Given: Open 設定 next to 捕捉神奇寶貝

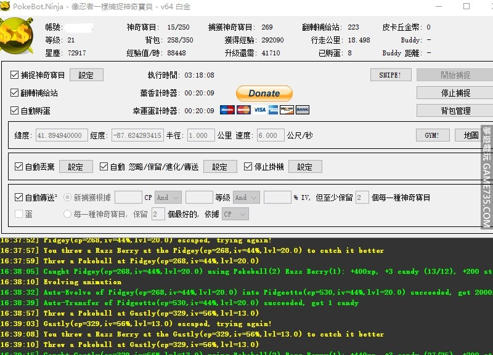Looking at the screenshot, I should (x=86, y=75).
